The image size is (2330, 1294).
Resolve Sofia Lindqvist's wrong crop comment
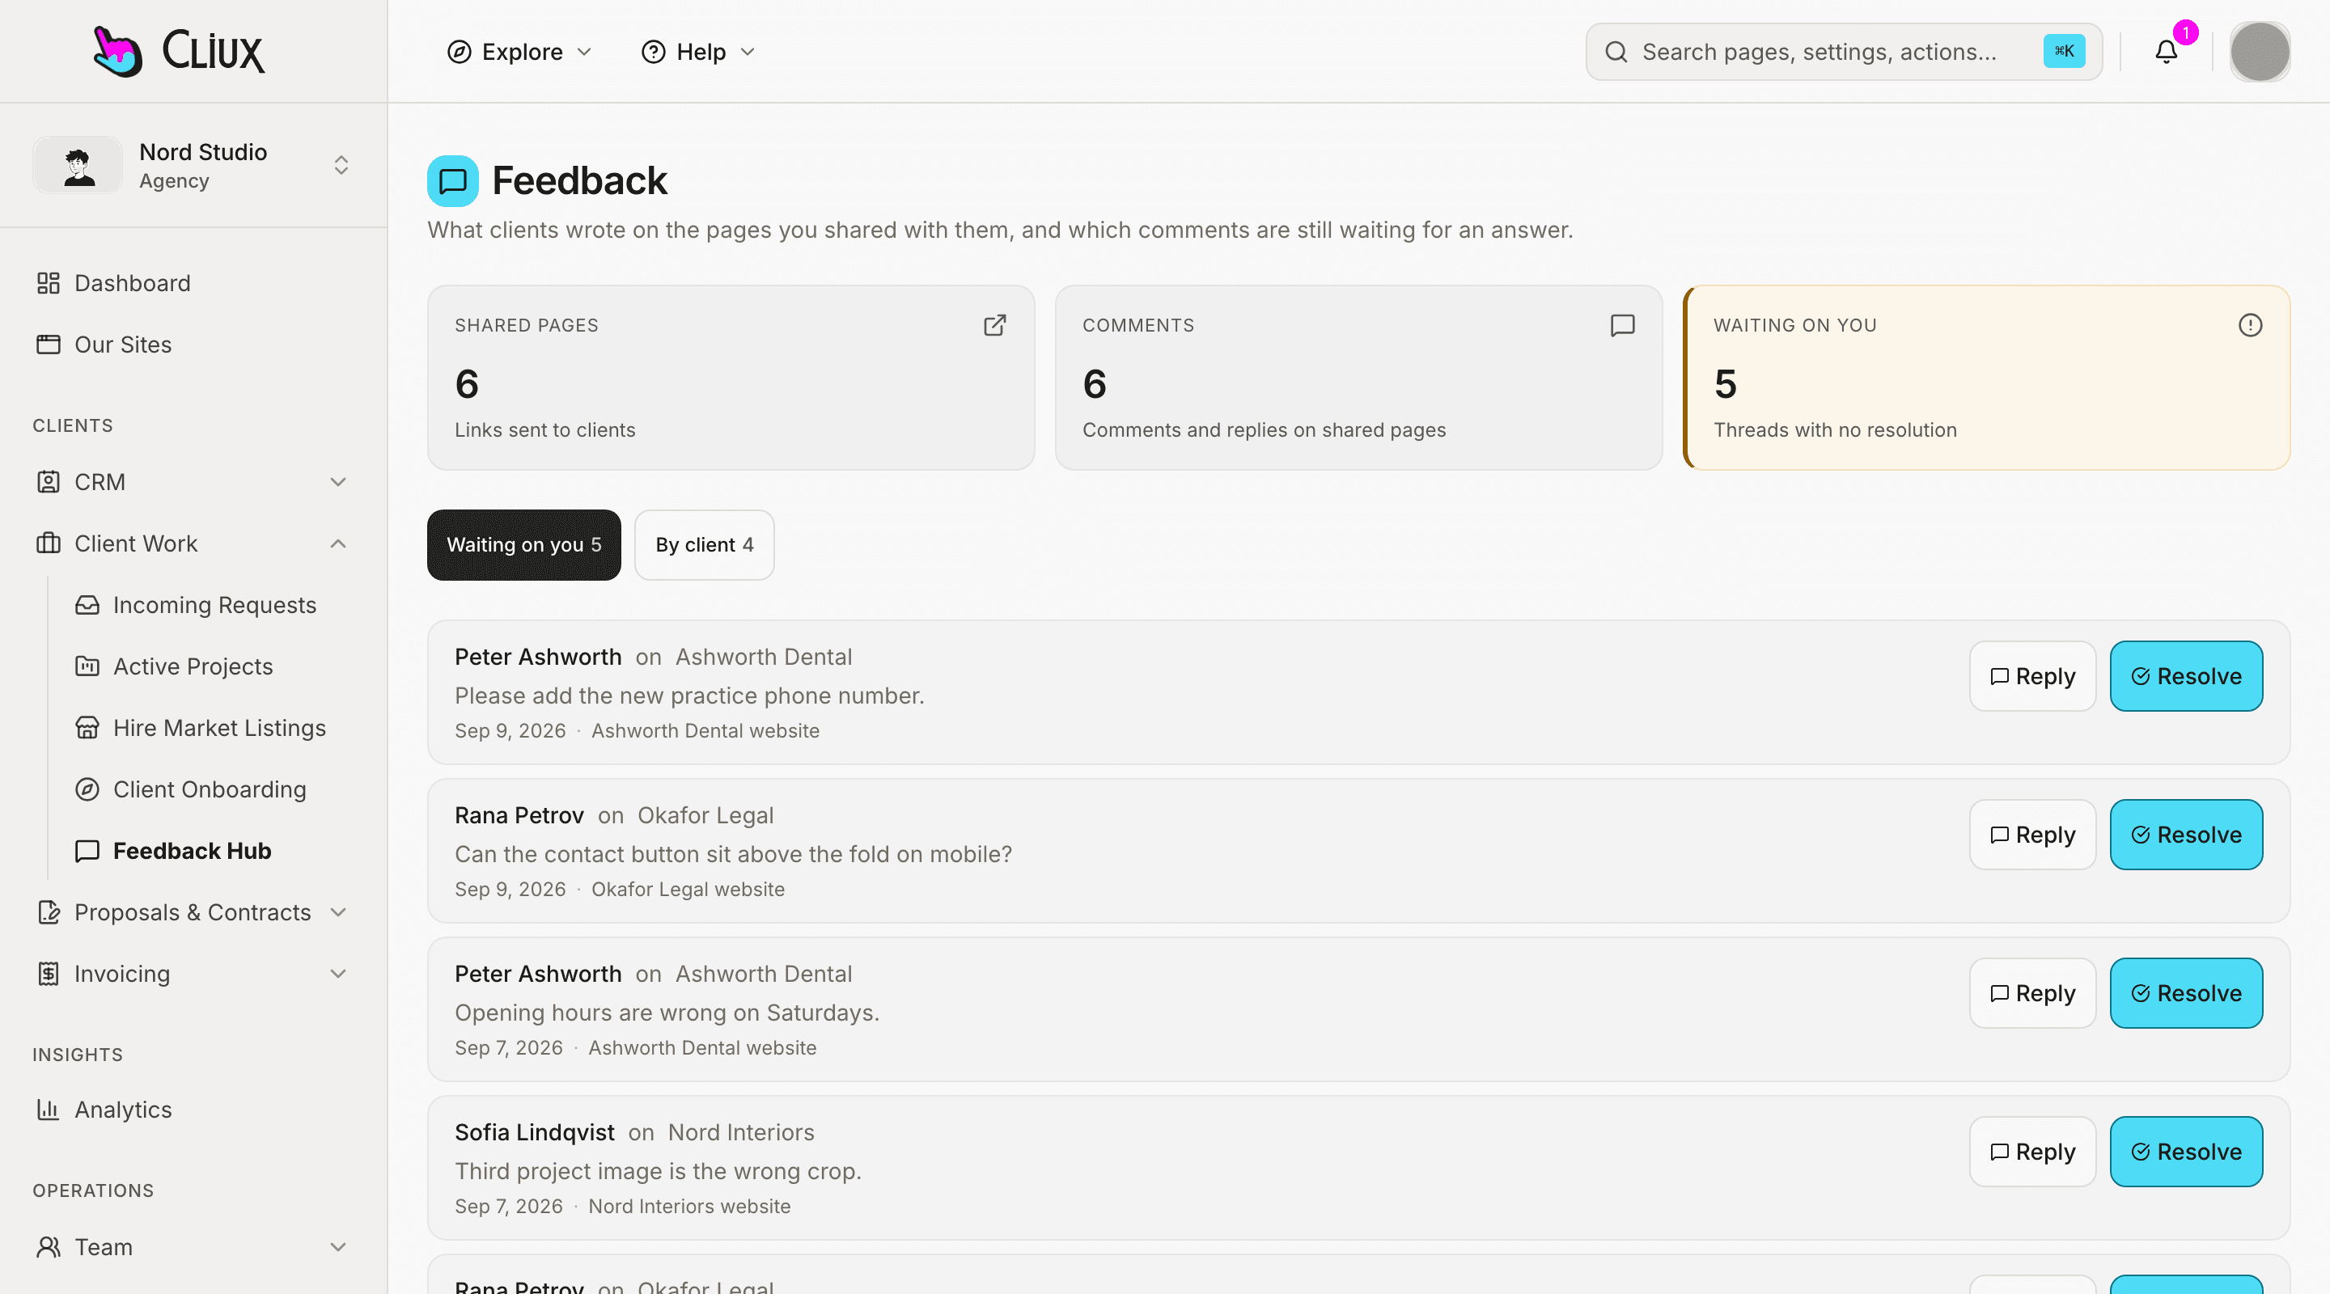pyautogui.click(x=2186, y=1151)
